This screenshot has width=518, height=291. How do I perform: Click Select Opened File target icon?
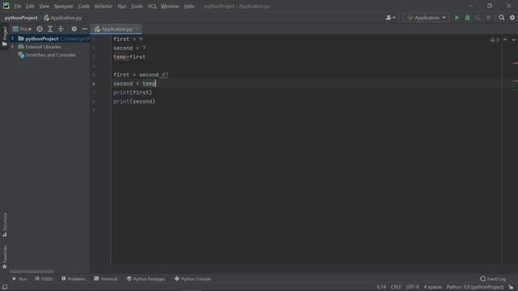(x=40, y=29)
